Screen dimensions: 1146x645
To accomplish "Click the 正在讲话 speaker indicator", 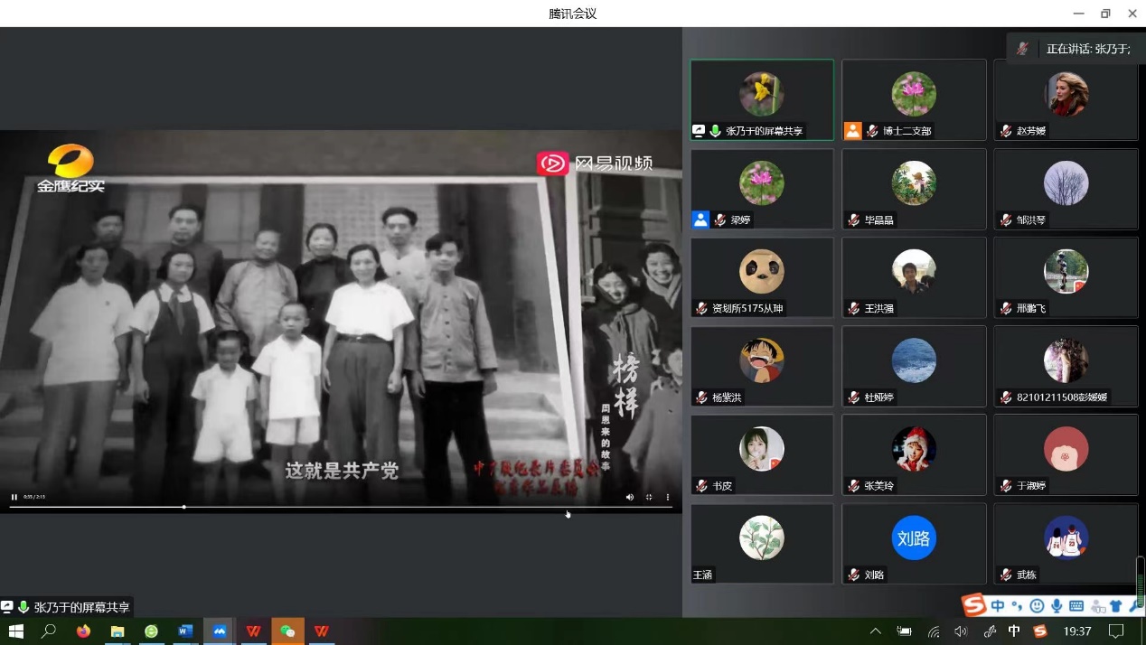I will 1077,49.
